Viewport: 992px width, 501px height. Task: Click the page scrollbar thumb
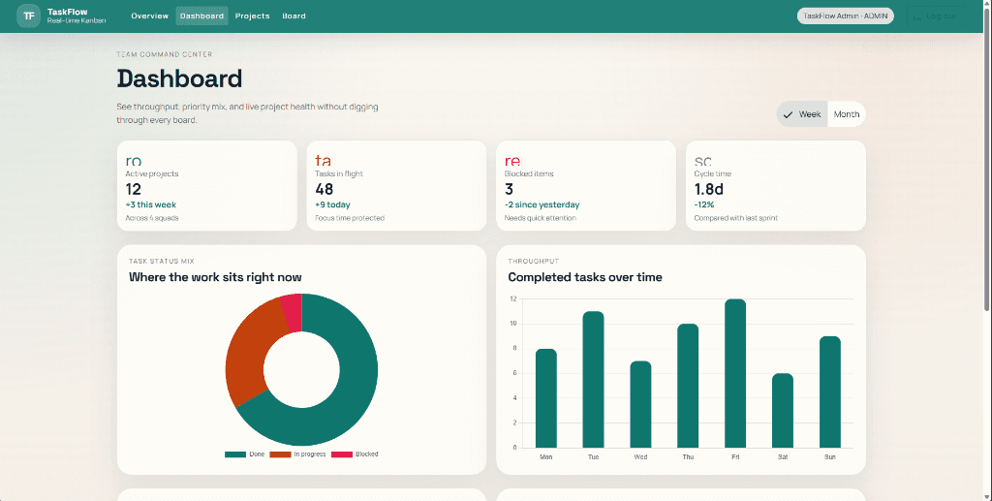click(x=987, y=158)
